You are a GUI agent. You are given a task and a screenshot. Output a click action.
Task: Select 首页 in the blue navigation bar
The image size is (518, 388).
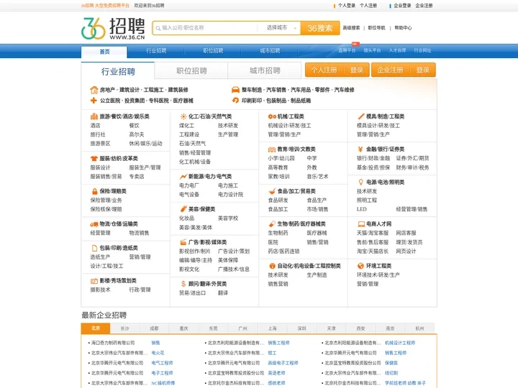[104, 52]
